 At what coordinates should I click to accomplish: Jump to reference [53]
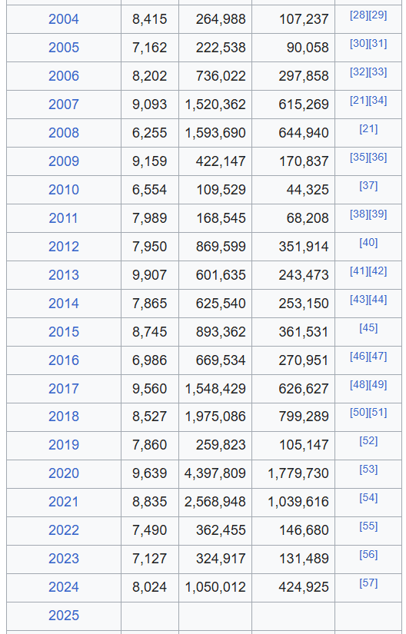tap(368, 470)
